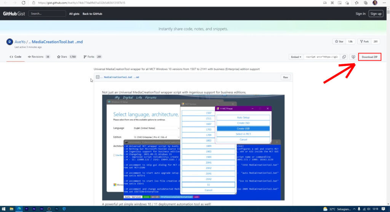Select the Universal MediaCreationTool wrapper description text

pos(177,69)
